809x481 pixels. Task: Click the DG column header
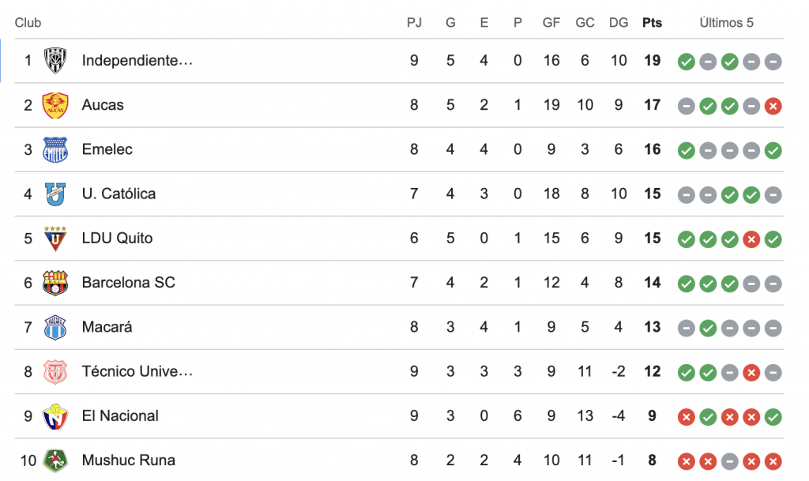[619, 23]
